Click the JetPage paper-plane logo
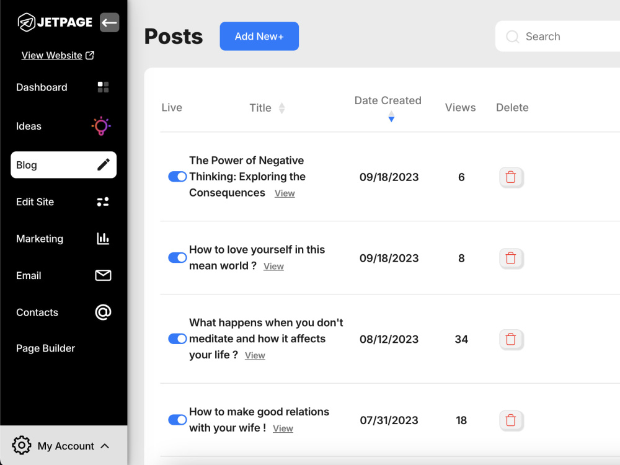Viewport: 620px width, 465px height. pos(27,22)
